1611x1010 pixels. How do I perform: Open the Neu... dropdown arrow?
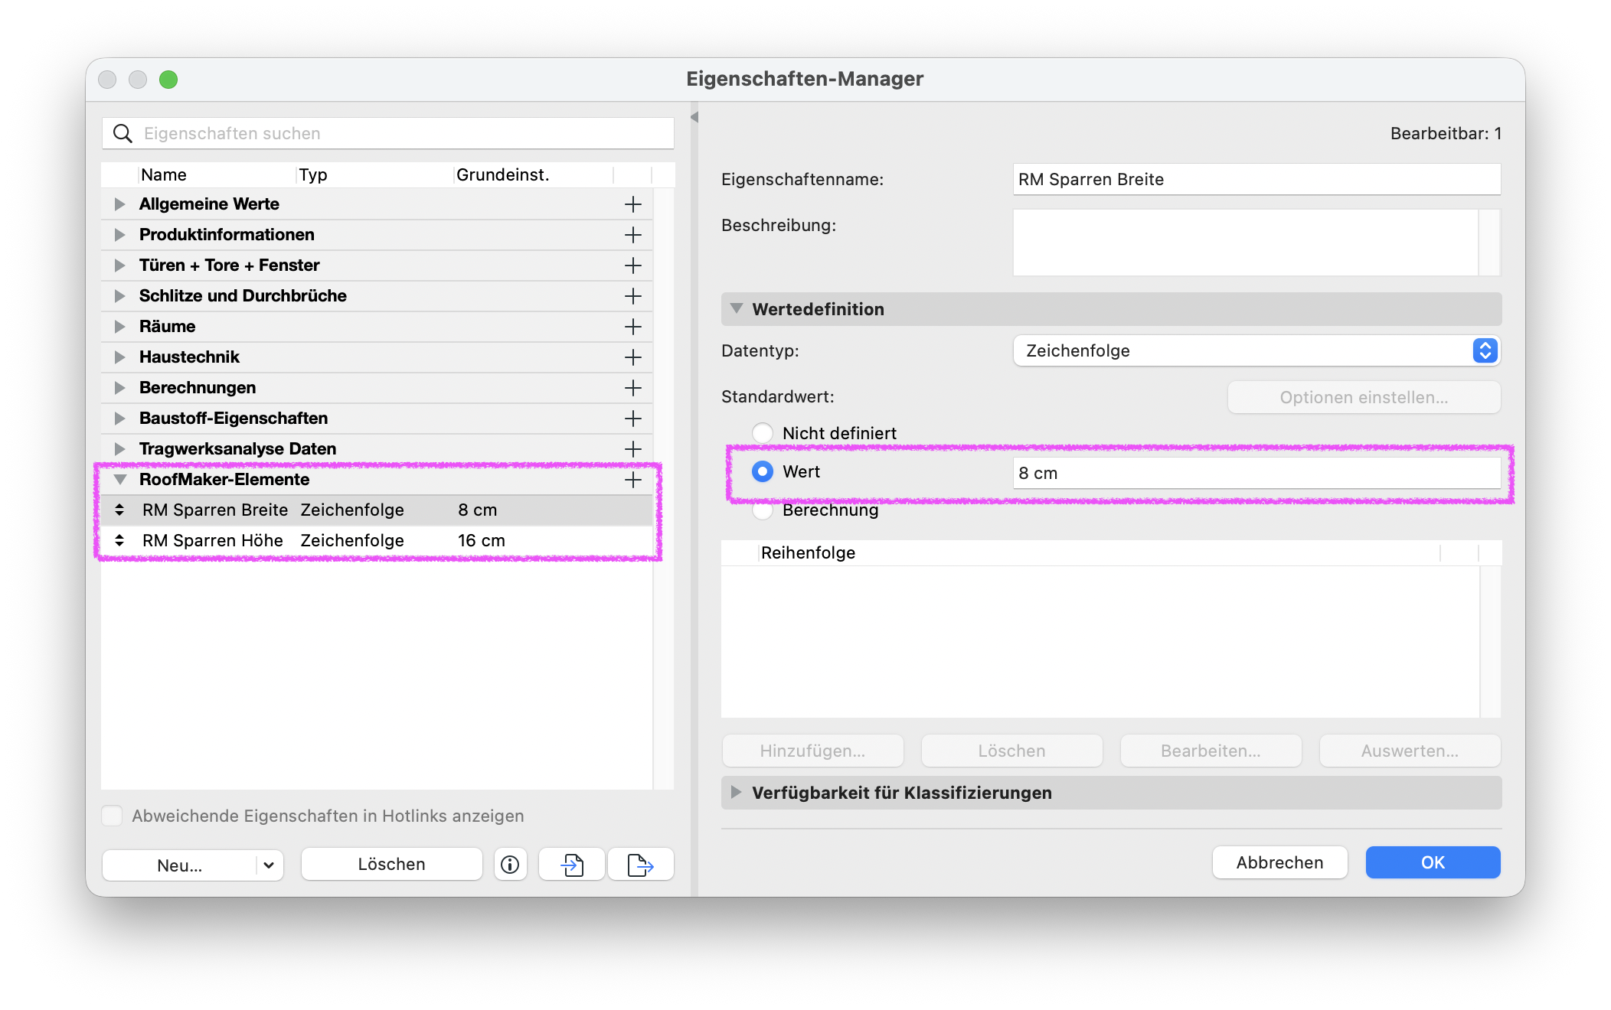click(269, 865)
